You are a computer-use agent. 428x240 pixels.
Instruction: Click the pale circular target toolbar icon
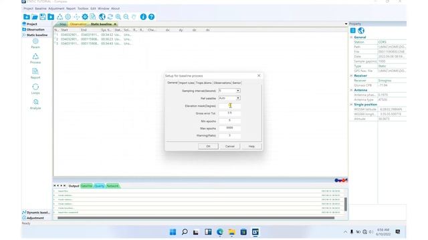click(x=68, y=17)
